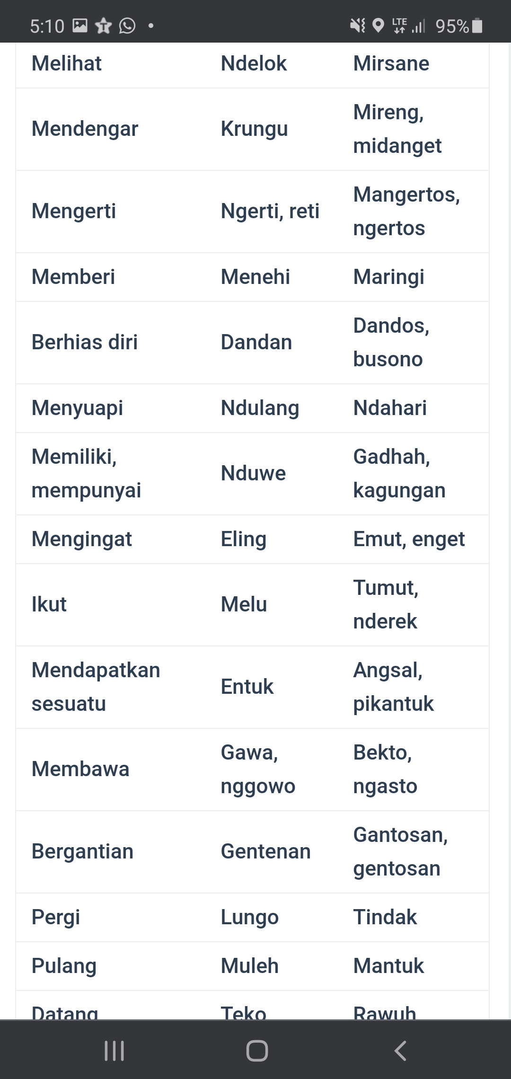
Task: Tap the cellular signal strength bars
Action: click(419, 26)
